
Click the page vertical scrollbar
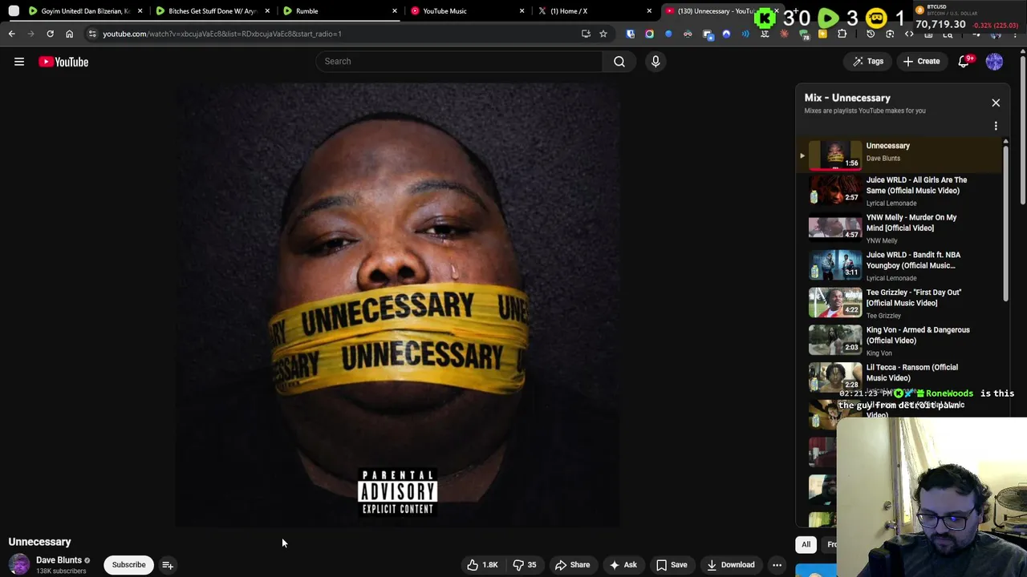click(x=1023, y=128)
